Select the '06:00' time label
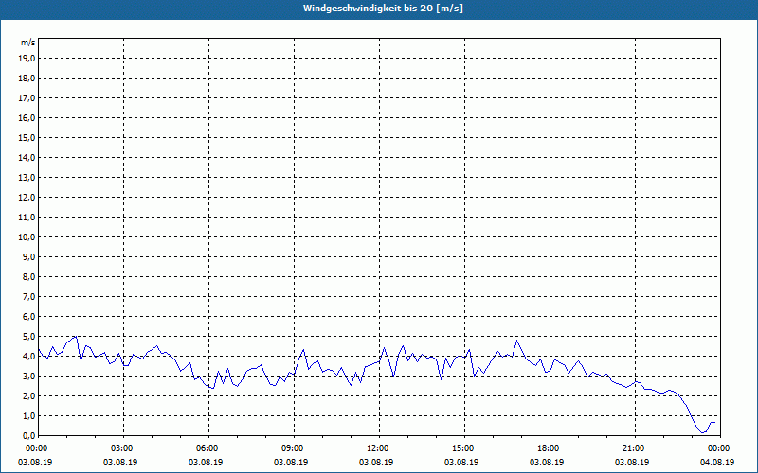Screen dimensions: 758x473 [x=208, y=448]
